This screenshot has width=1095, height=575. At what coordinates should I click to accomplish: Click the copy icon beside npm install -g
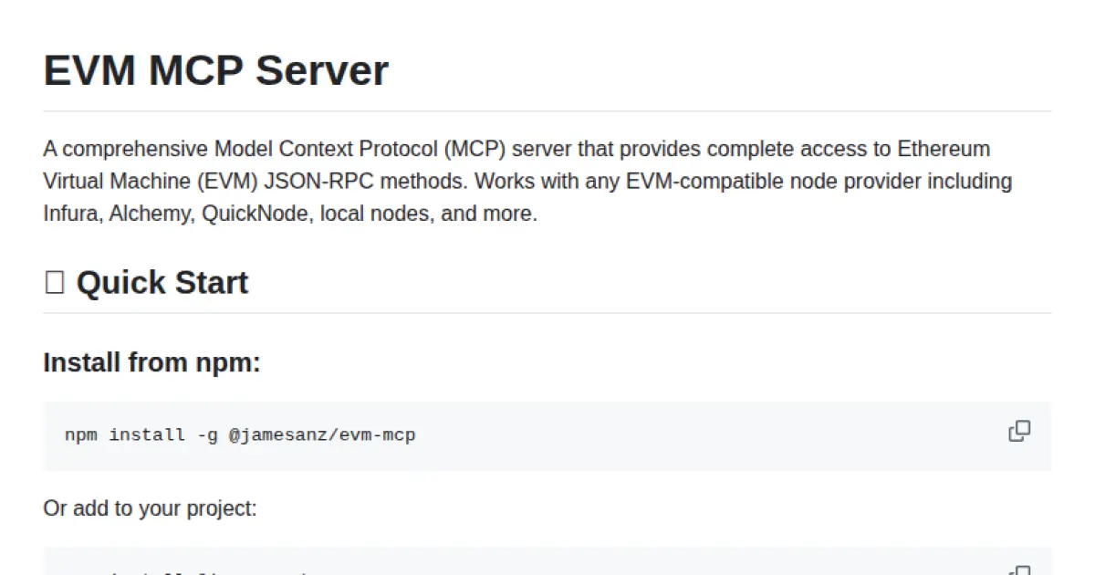(1019, 430)
